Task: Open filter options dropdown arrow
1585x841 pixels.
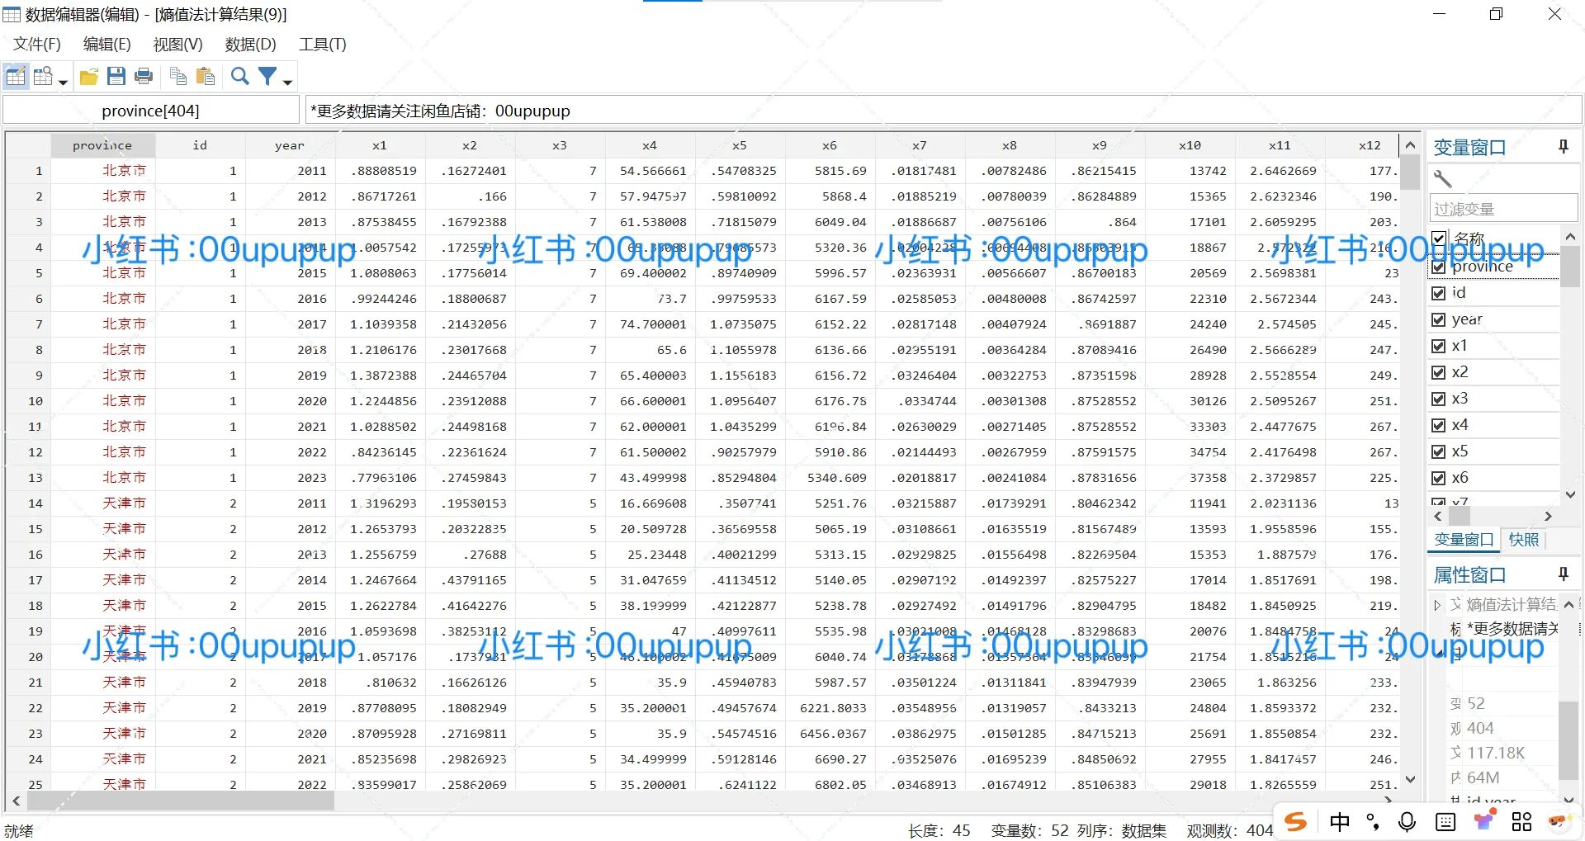Action: click(x=287, y=81)
